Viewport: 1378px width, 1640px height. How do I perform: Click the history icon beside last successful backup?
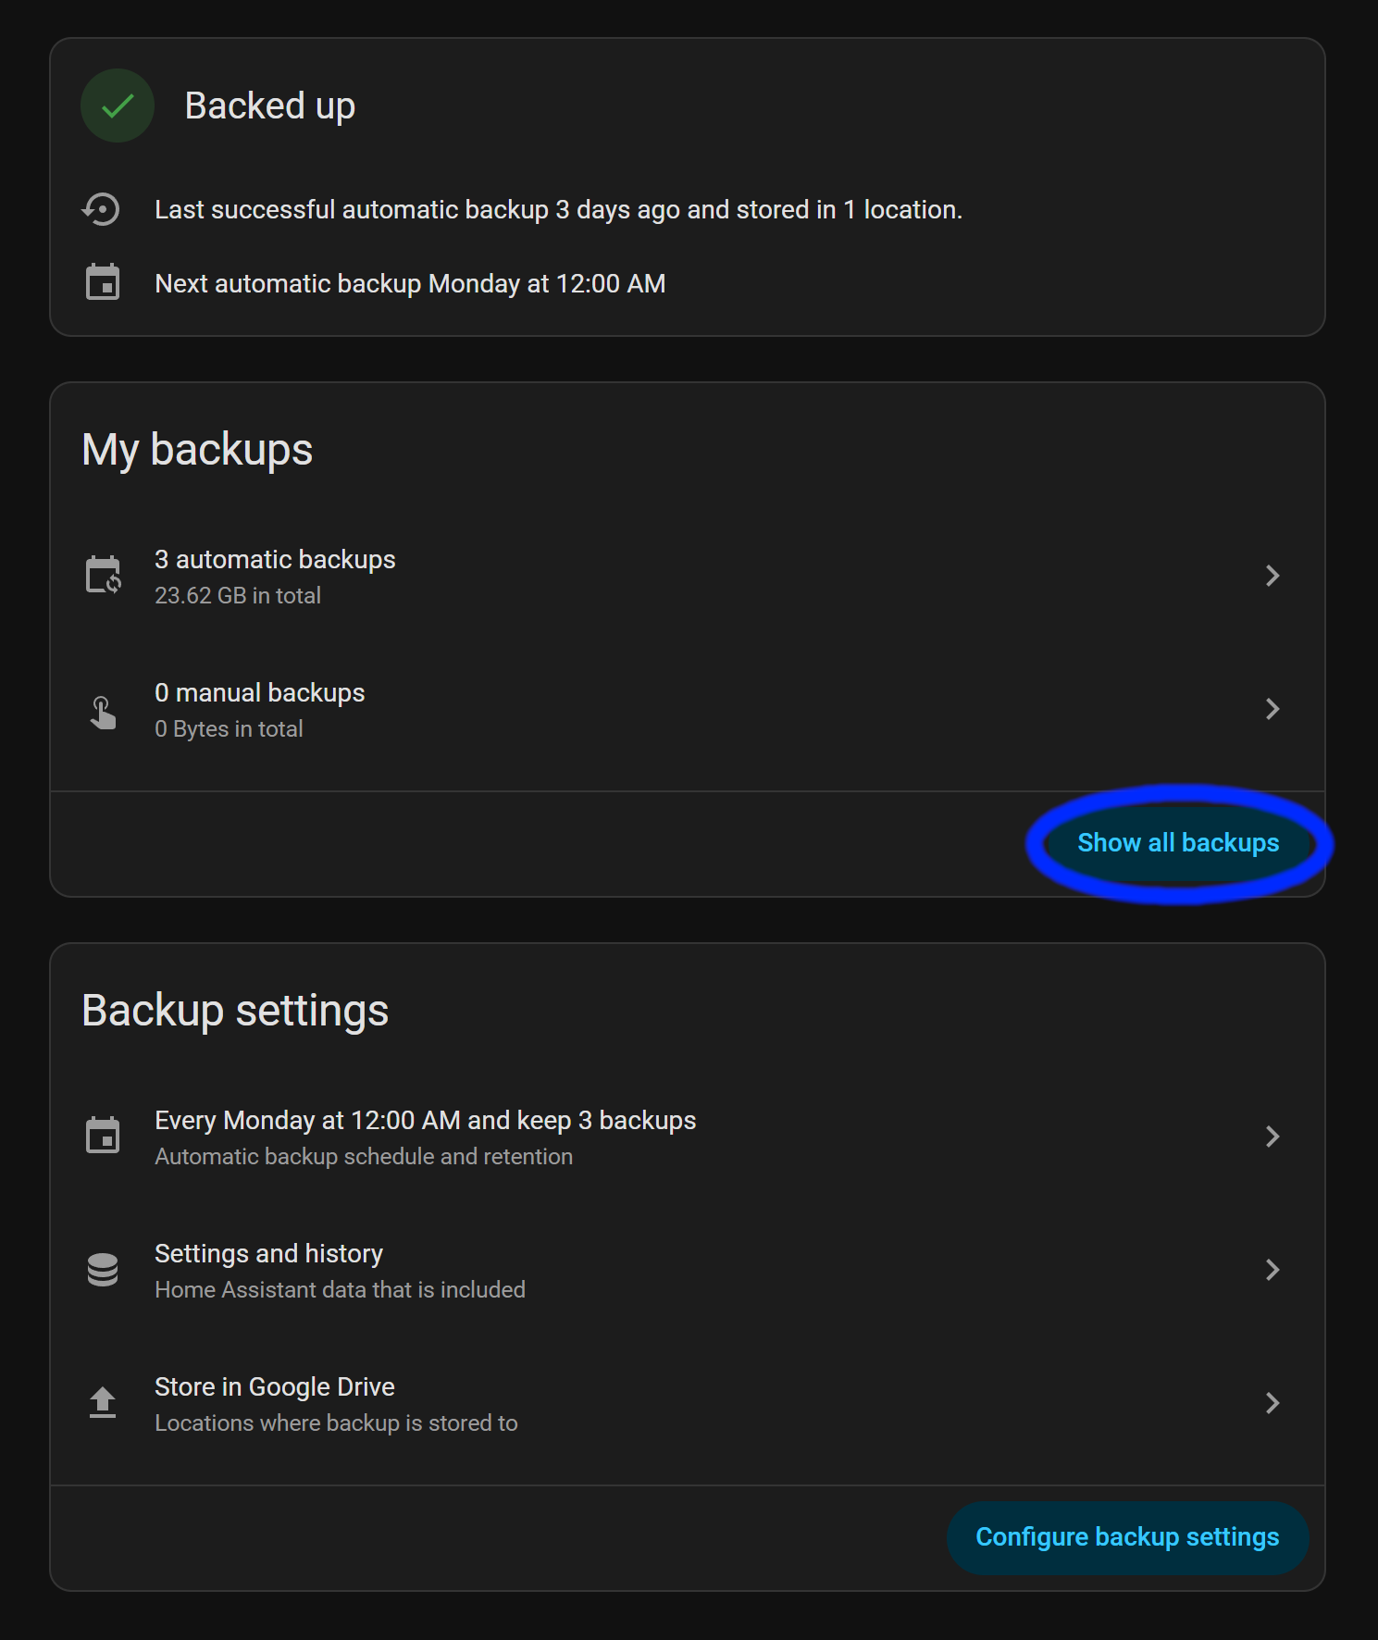tap(102, 209)
